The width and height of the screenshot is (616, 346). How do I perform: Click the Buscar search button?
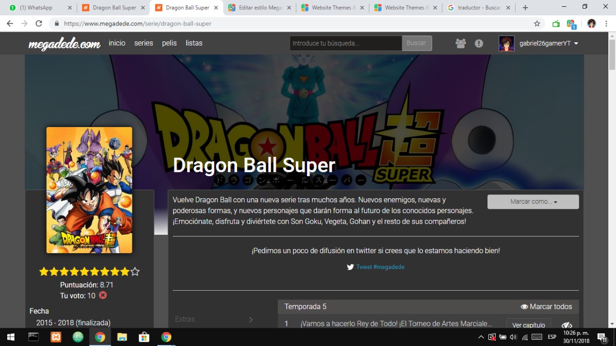click(416, 43)
